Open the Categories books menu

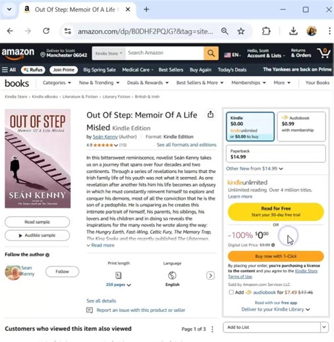click(57, 83)
